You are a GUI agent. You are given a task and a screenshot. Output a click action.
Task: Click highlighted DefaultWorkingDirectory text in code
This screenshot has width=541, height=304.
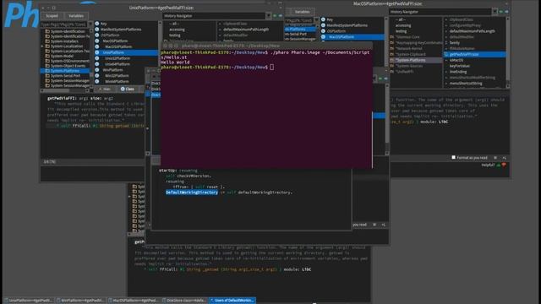(x=192, y=193)
